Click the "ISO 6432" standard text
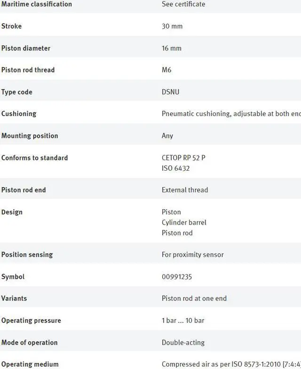 tap(175, 168)
